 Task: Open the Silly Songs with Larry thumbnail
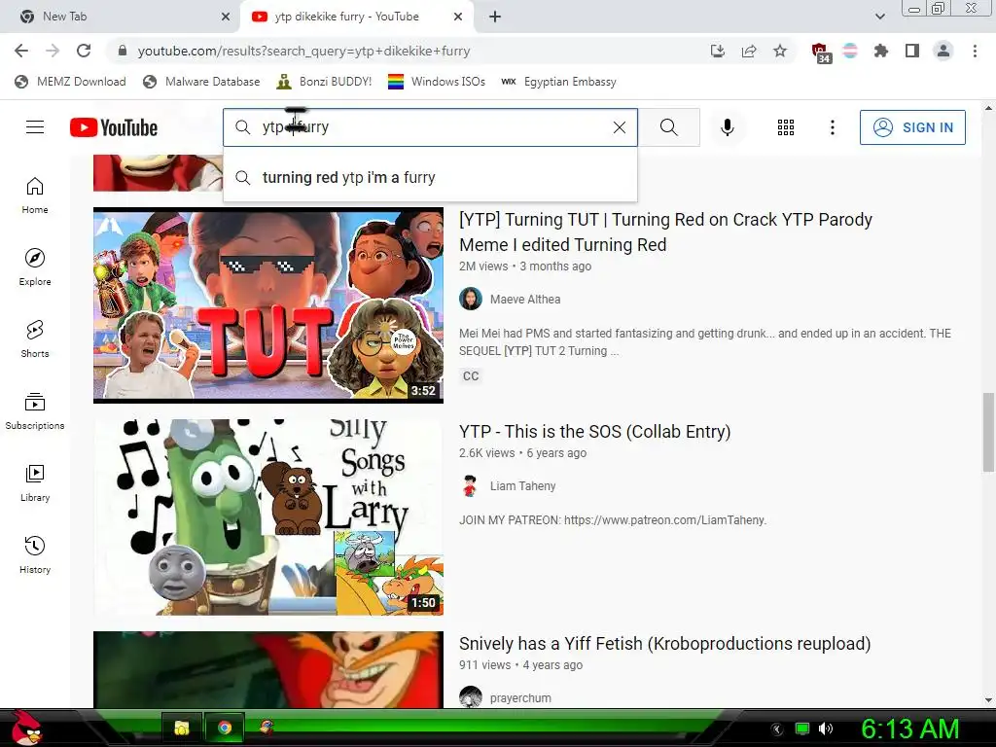268,517
